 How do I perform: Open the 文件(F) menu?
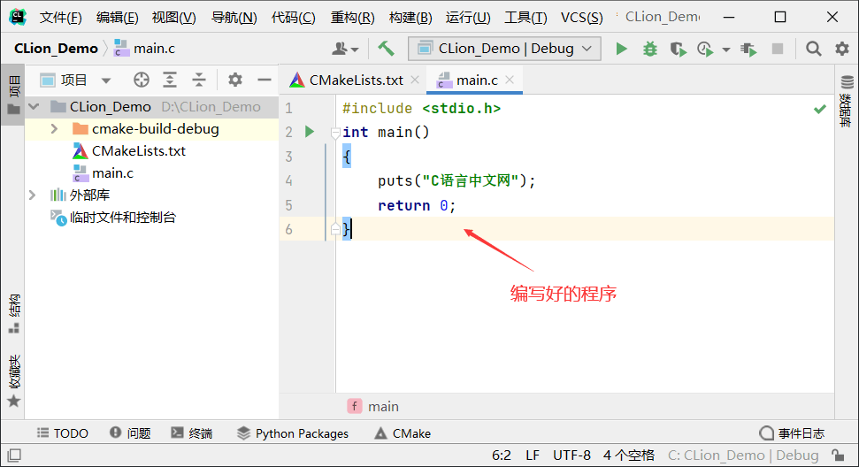click(60, 18)
